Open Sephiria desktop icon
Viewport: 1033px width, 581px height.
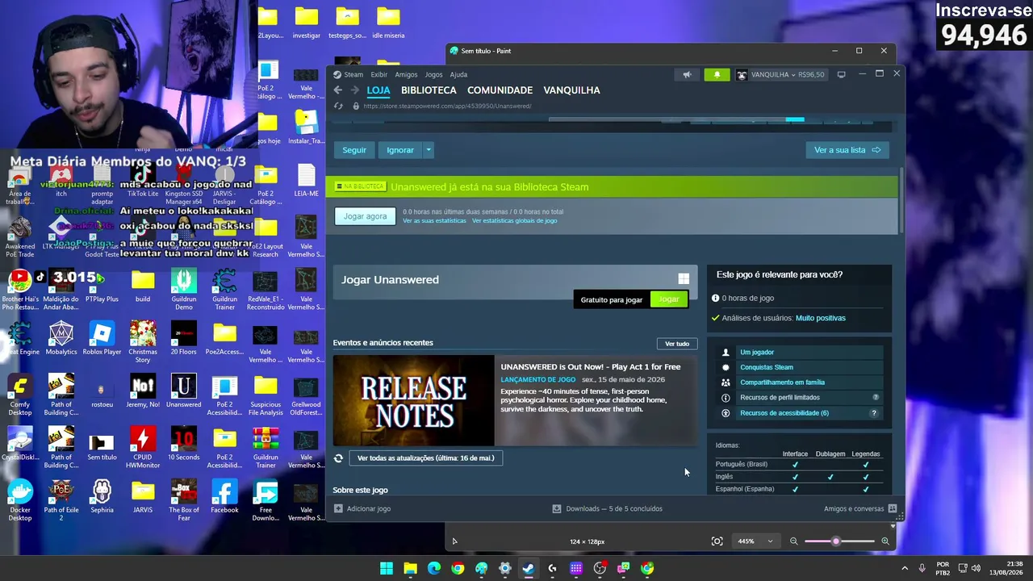[x=102, y=497]
